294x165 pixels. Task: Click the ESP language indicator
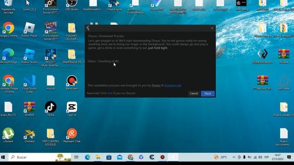pyautogui.click(x=266, y=157)
